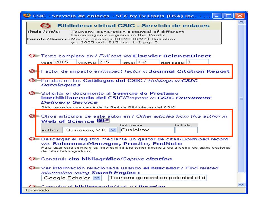Click the CSIC red swirl logo in header
268x201 pixels.
46,26
